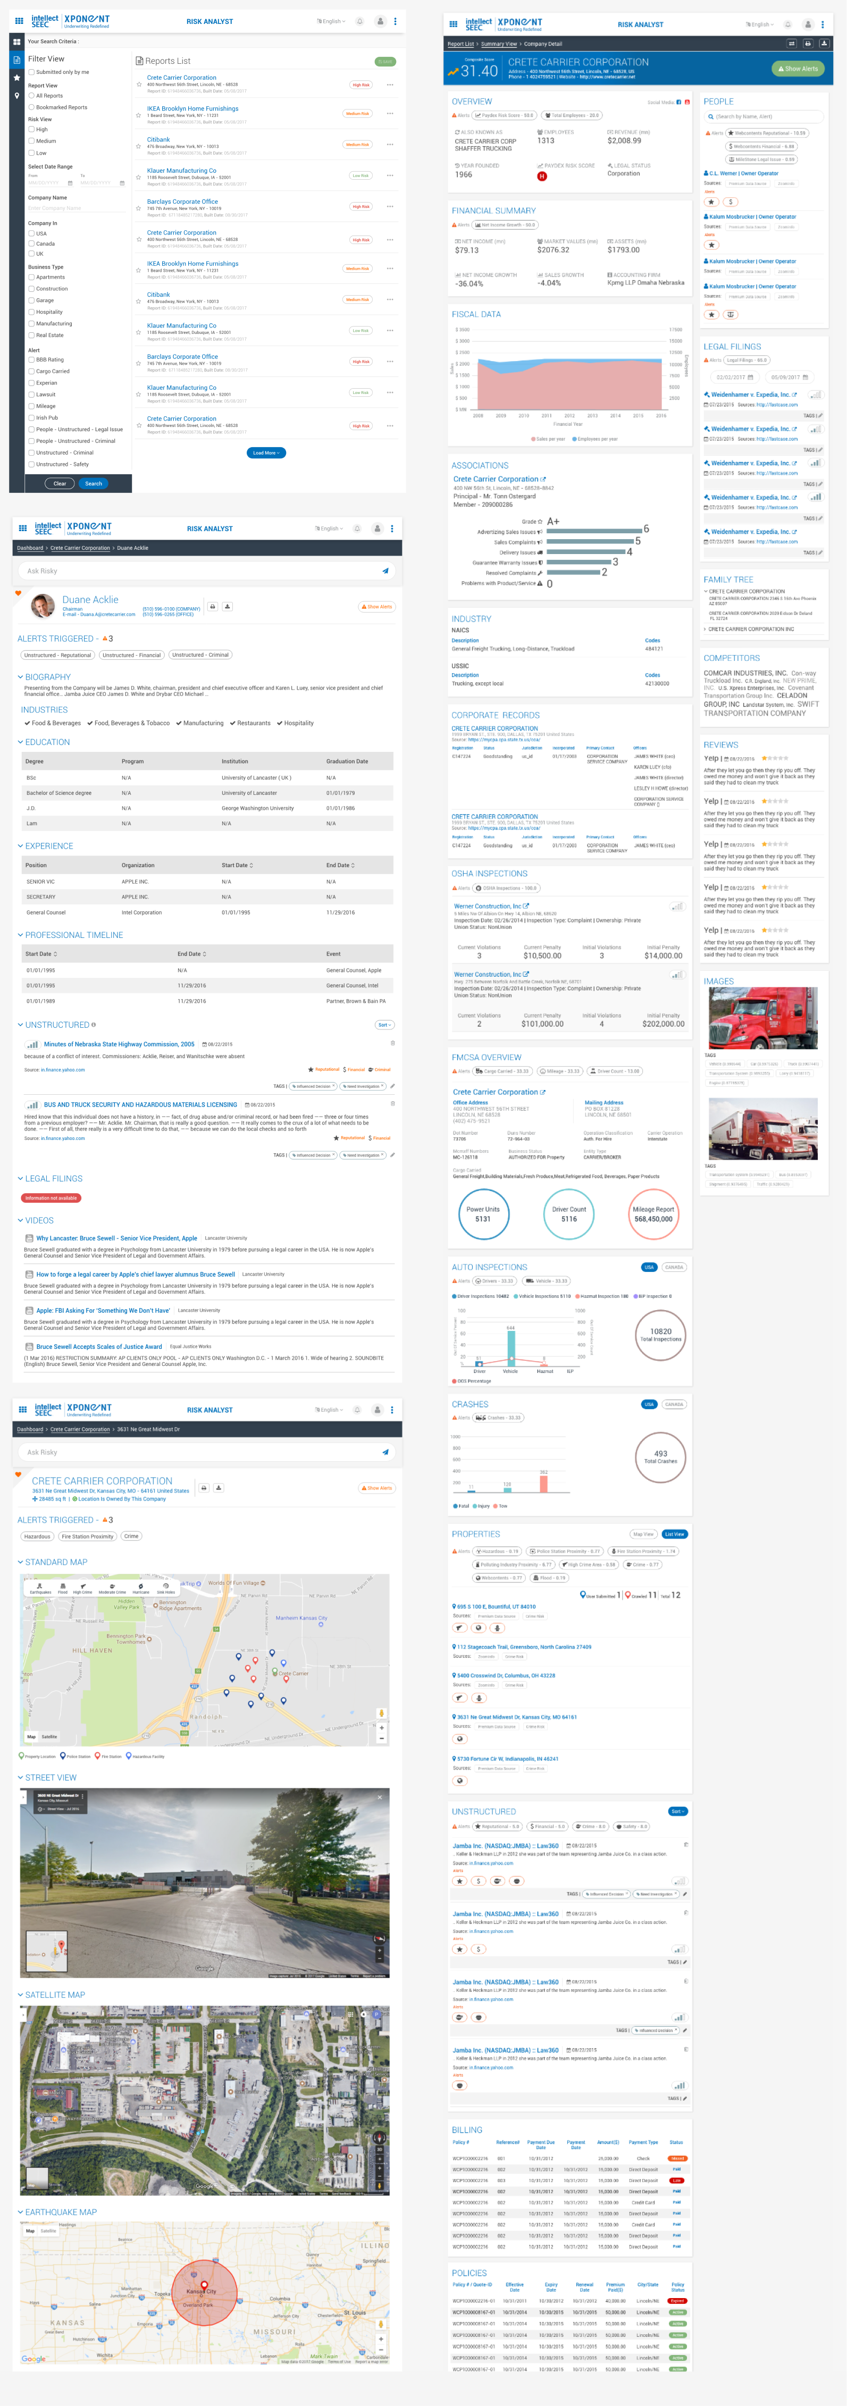Screen dimensions: 847x2406
Task: Select All Reports radio option
Action: pos(31,95)
